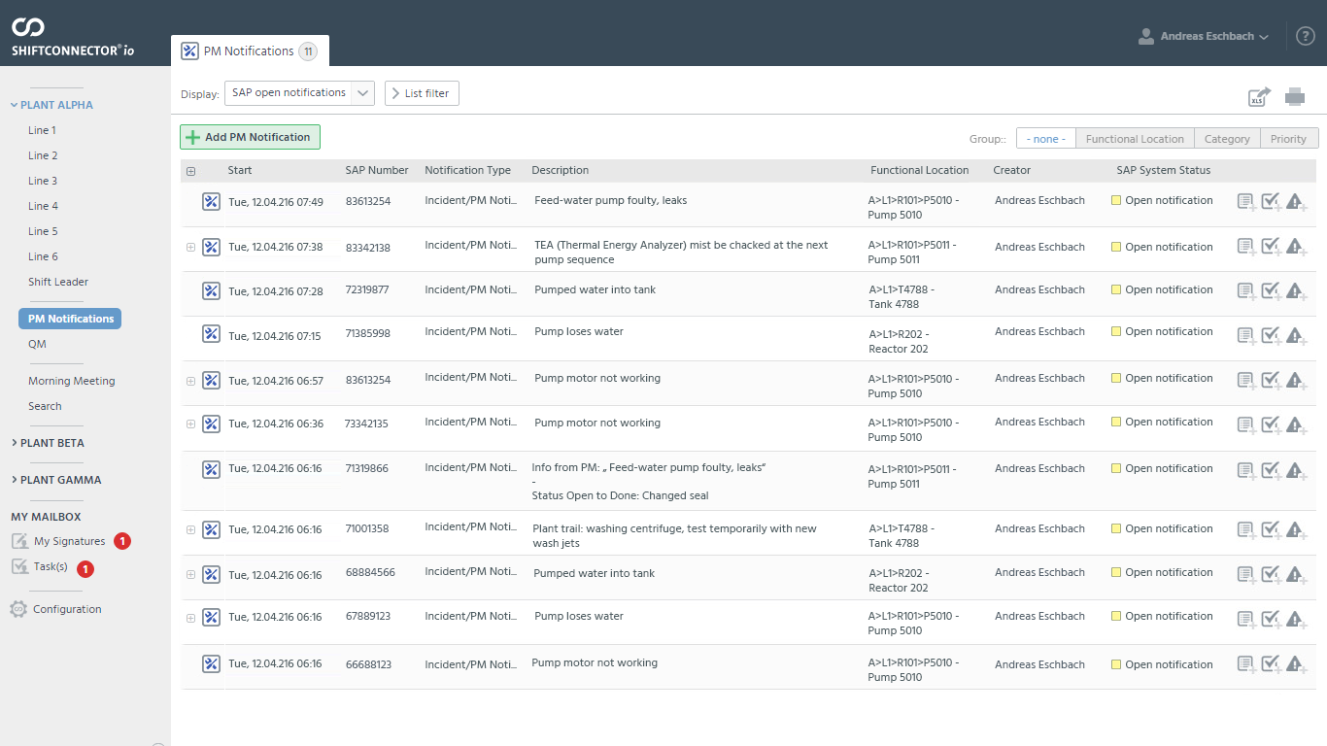Open the Andreas Eschbach account dropdown
Image resolution: width=1327 pixels, height=746 pixels.
point(1205,35)
